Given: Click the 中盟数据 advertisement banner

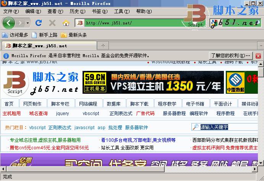Looking at the screenshot, I should click(242, 82).
